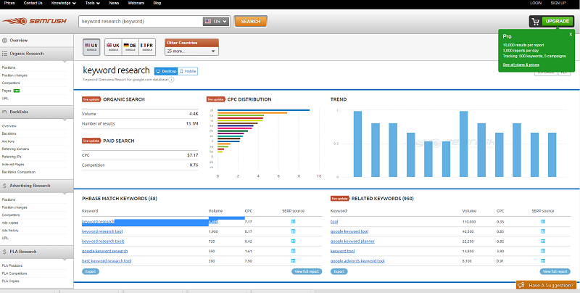Open See all plans & prices link

point(521,65)
